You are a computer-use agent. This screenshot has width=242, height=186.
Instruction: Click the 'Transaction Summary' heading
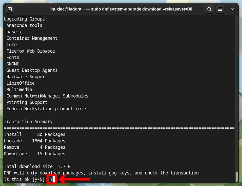28,122
